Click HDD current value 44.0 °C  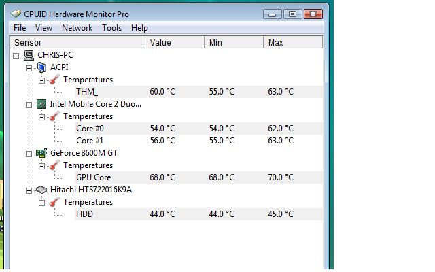(162, 214)
